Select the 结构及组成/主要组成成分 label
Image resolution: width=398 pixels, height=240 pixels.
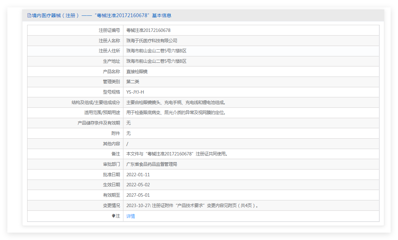[x=96, y=102]
